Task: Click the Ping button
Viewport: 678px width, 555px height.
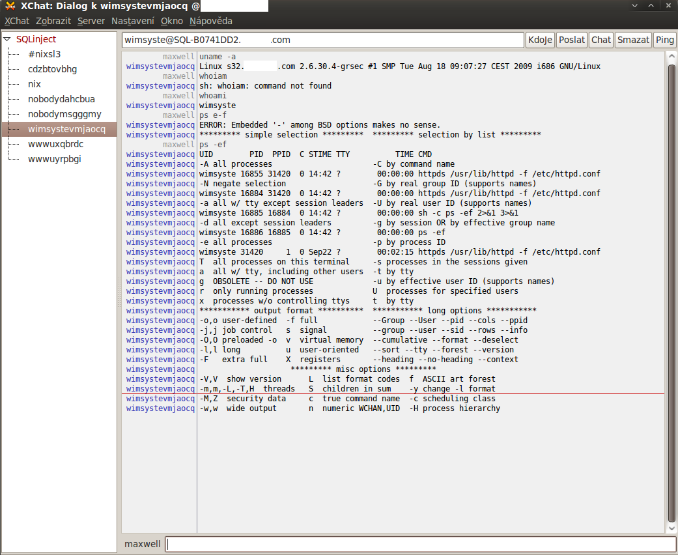Action: click(x=664, y=40)
